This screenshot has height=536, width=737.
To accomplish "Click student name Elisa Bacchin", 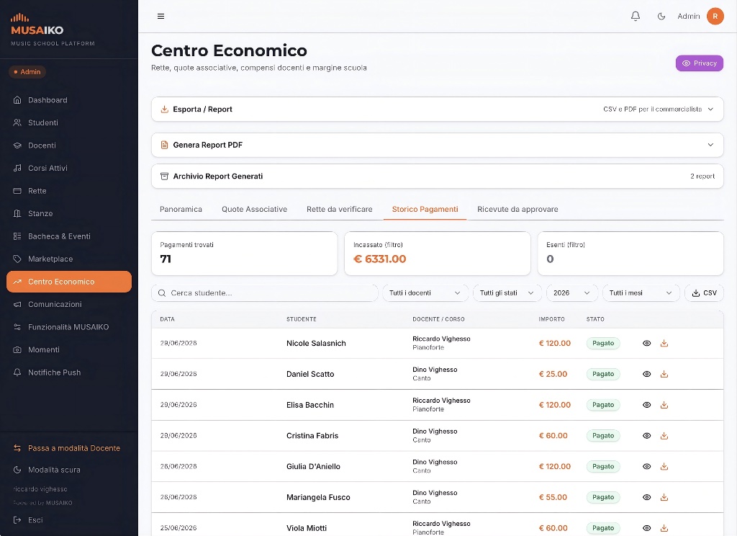I will tap(310, 405).
